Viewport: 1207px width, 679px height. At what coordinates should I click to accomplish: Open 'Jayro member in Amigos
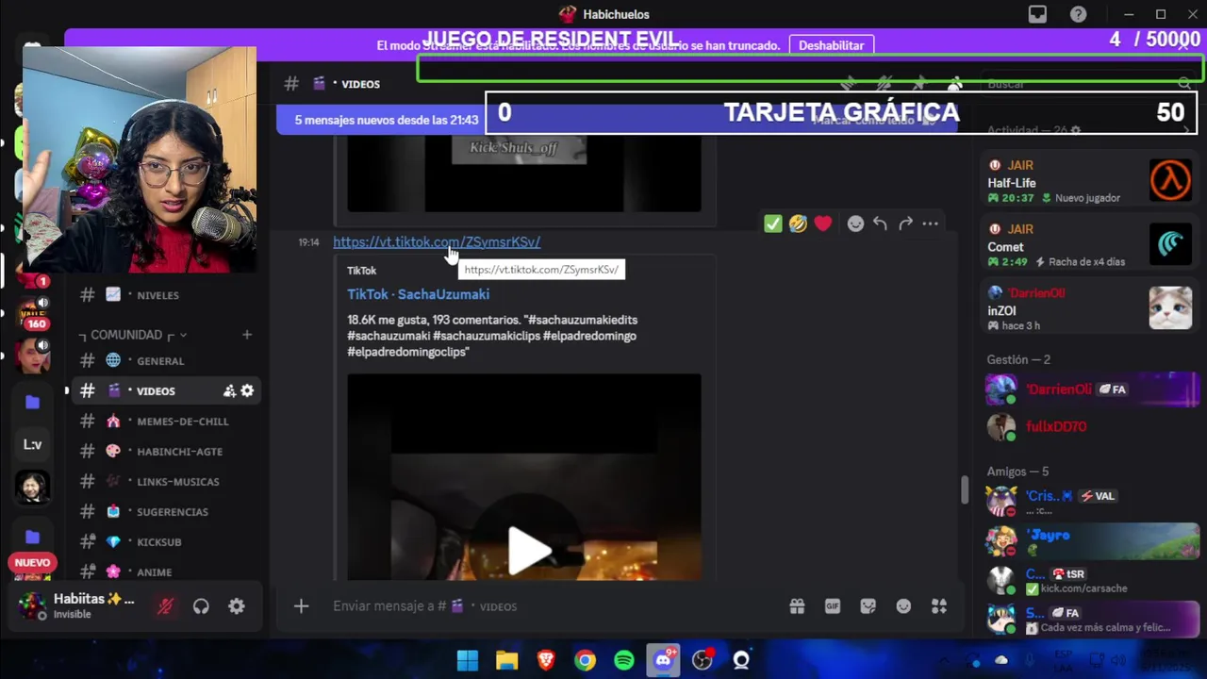[1089, 540]
